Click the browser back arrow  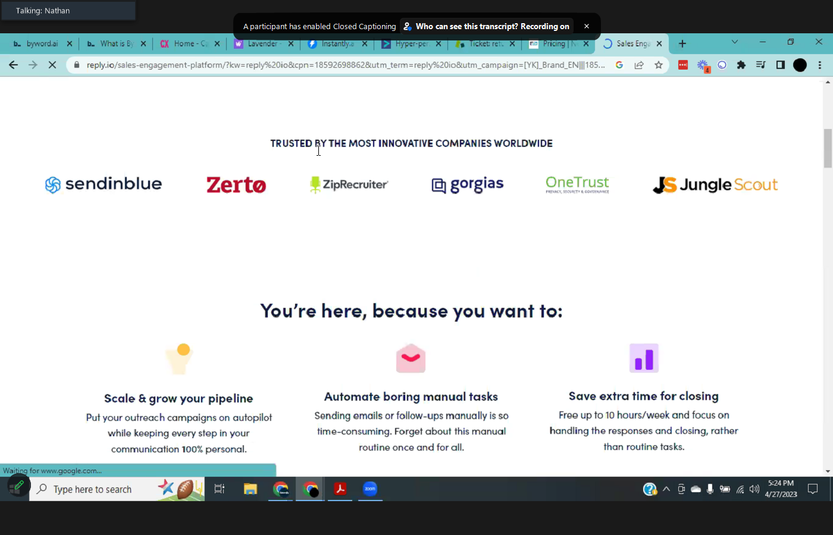13,65
